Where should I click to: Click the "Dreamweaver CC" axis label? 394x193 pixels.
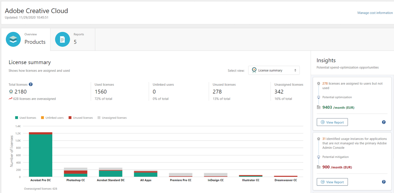286,180
